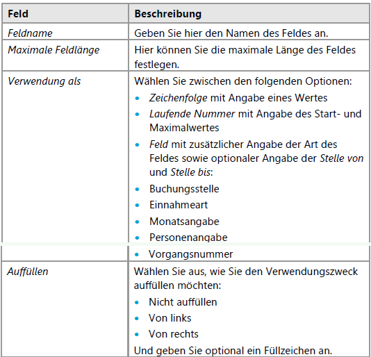Click the 'Vorgangsnummer' list entry
The width and height of the screenshot is (371, 357).
pos(190,254)
